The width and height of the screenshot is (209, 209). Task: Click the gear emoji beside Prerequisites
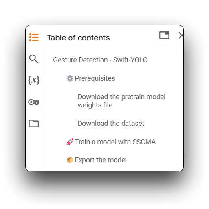click(70, 78)
